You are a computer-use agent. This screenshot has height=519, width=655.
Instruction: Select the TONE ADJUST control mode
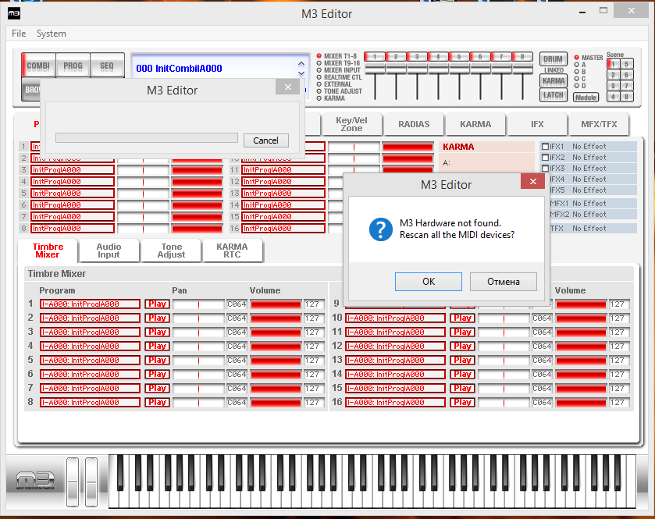click(319, 91)
